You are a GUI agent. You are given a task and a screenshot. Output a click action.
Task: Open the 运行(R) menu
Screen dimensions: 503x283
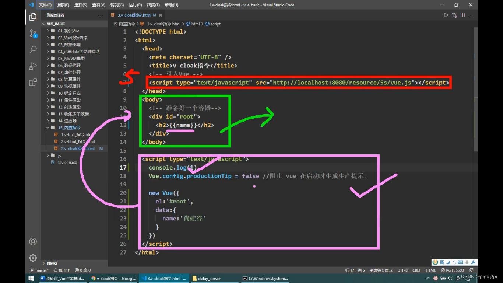point(135,5)
